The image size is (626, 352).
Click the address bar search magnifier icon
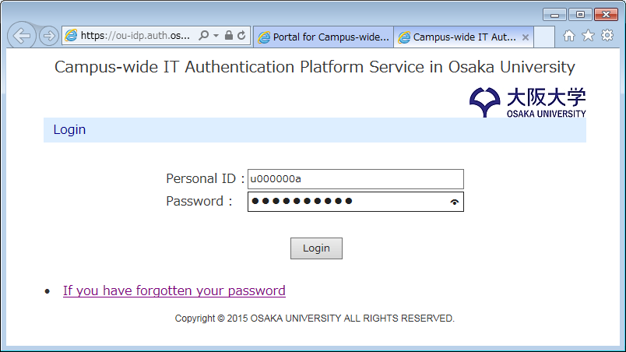pos(204,36)
